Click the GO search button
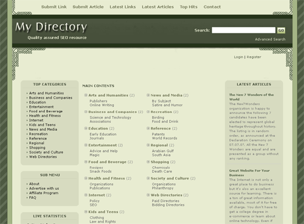 point(281,30)
